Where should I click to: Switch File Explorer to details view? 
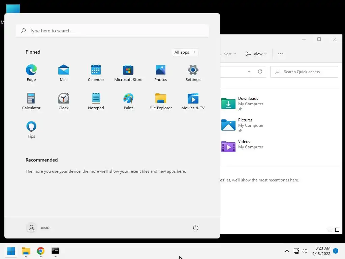pyautogui.click(x=330, y=230)
